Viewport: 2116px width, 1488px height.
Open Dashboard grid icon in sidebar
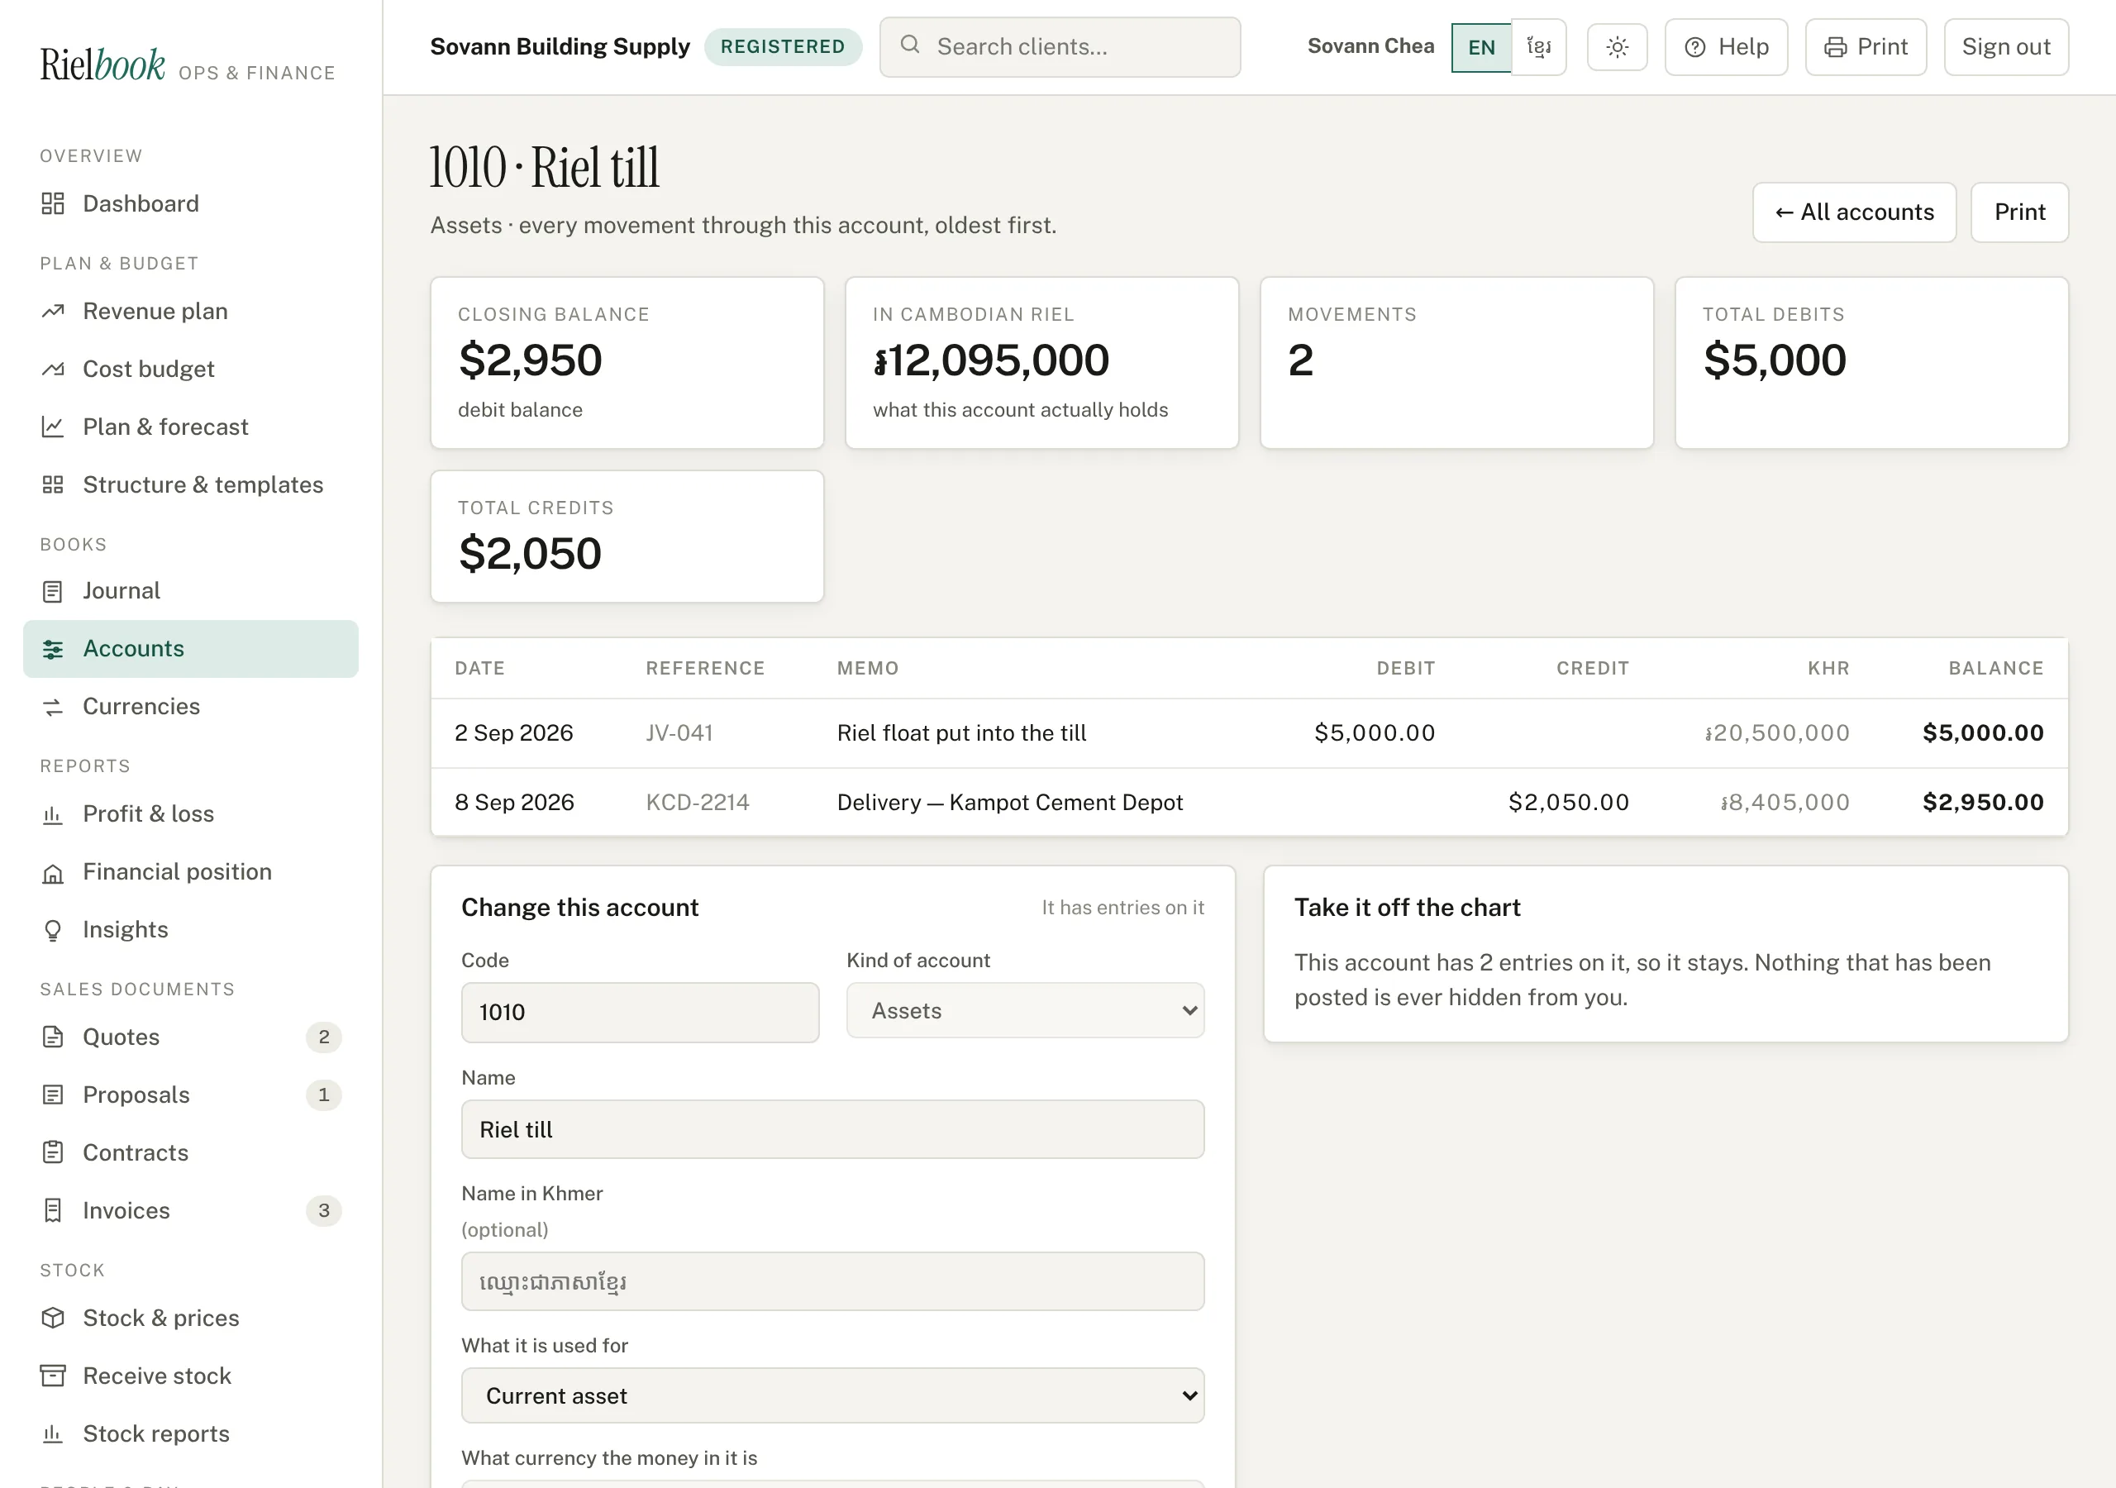(53, 203)
